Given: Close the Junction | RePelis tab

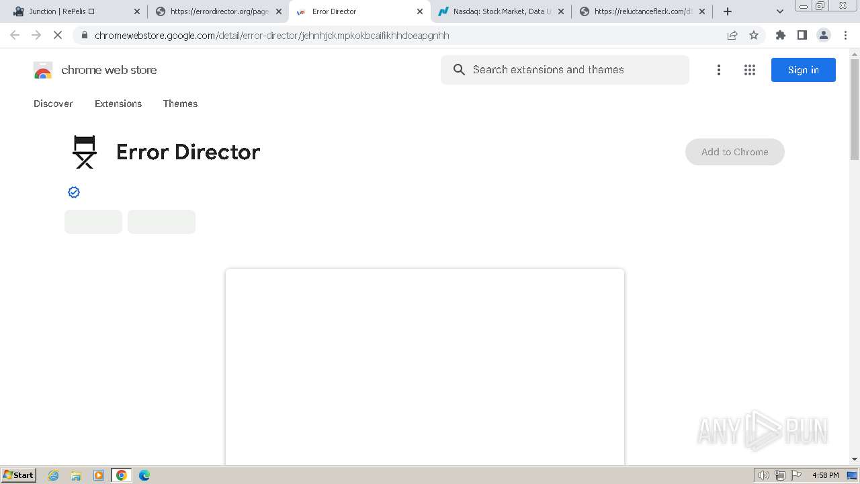Looking at the screenshot, I should click(x=137, y=11).
